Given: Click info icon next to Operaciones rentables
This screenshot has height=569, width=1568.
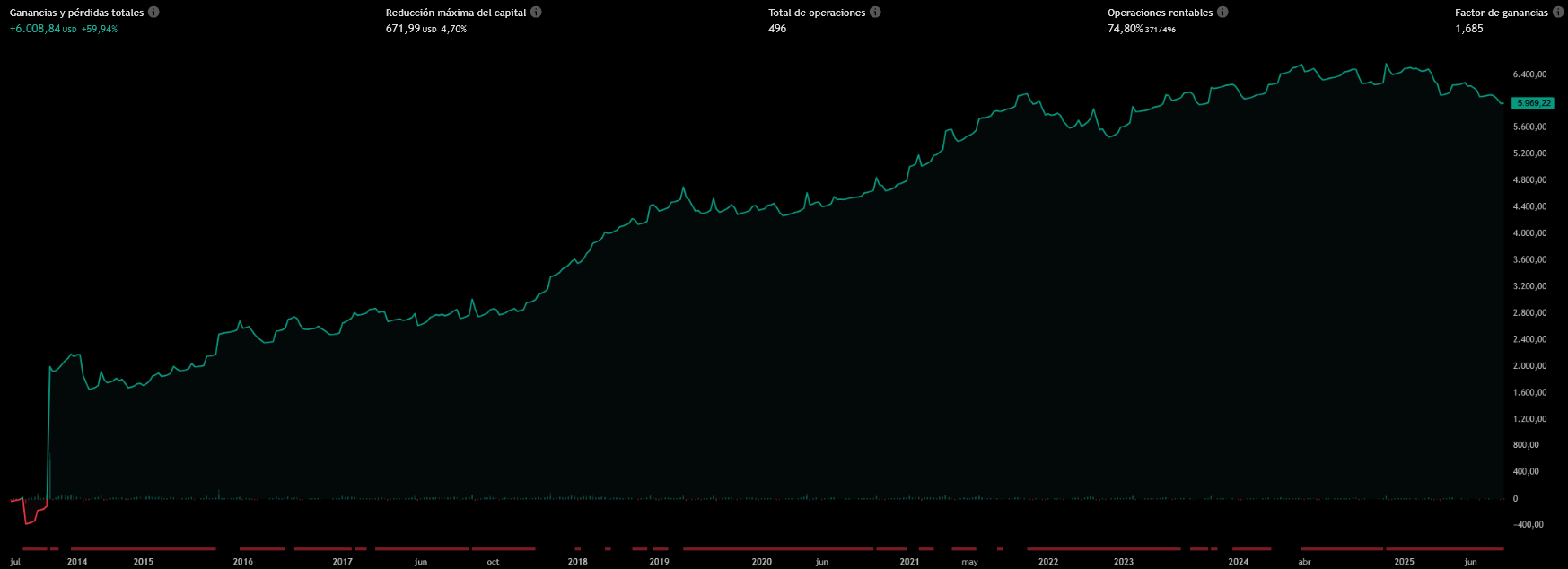Looking at the screenshot, I should (x=1222, y=13).
